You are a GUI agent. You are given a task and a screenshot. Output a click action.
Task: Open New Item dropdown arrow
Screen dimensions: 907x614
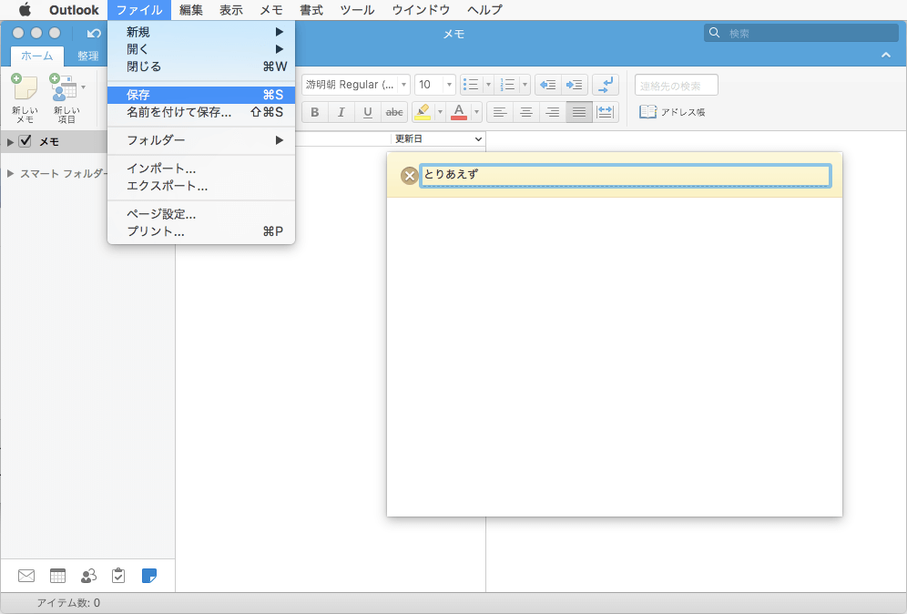(x=83, y=87)
